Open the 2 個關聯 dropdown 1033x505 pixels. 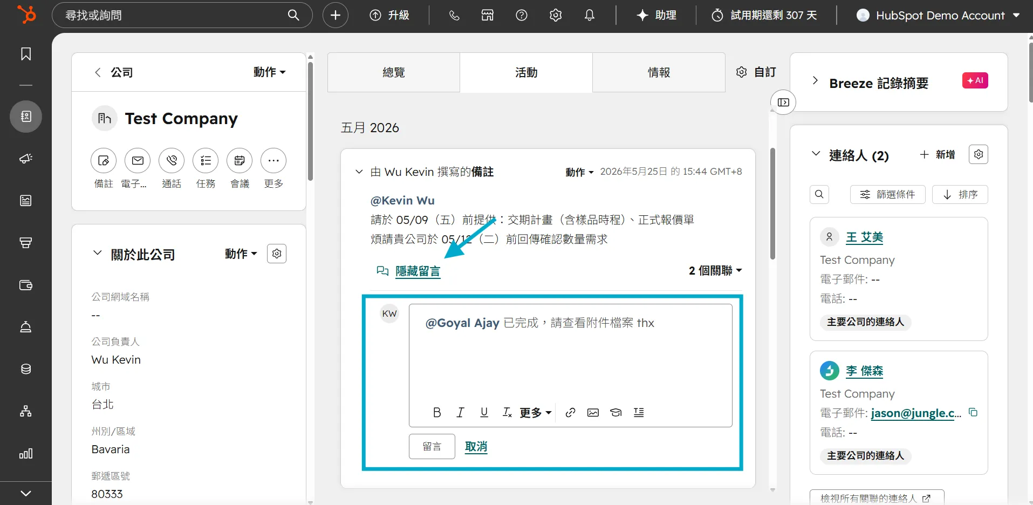[715, 270]
